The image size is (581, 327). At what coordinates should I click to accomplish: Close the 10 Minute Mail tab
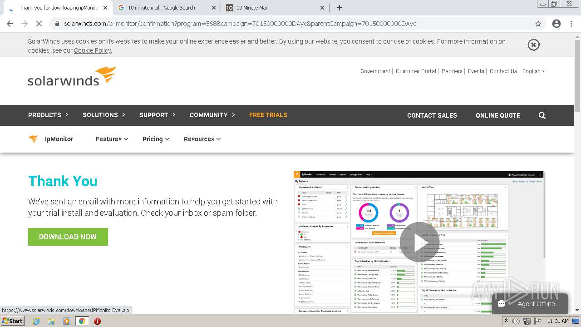pyautogui.click(x=322, y=8)
